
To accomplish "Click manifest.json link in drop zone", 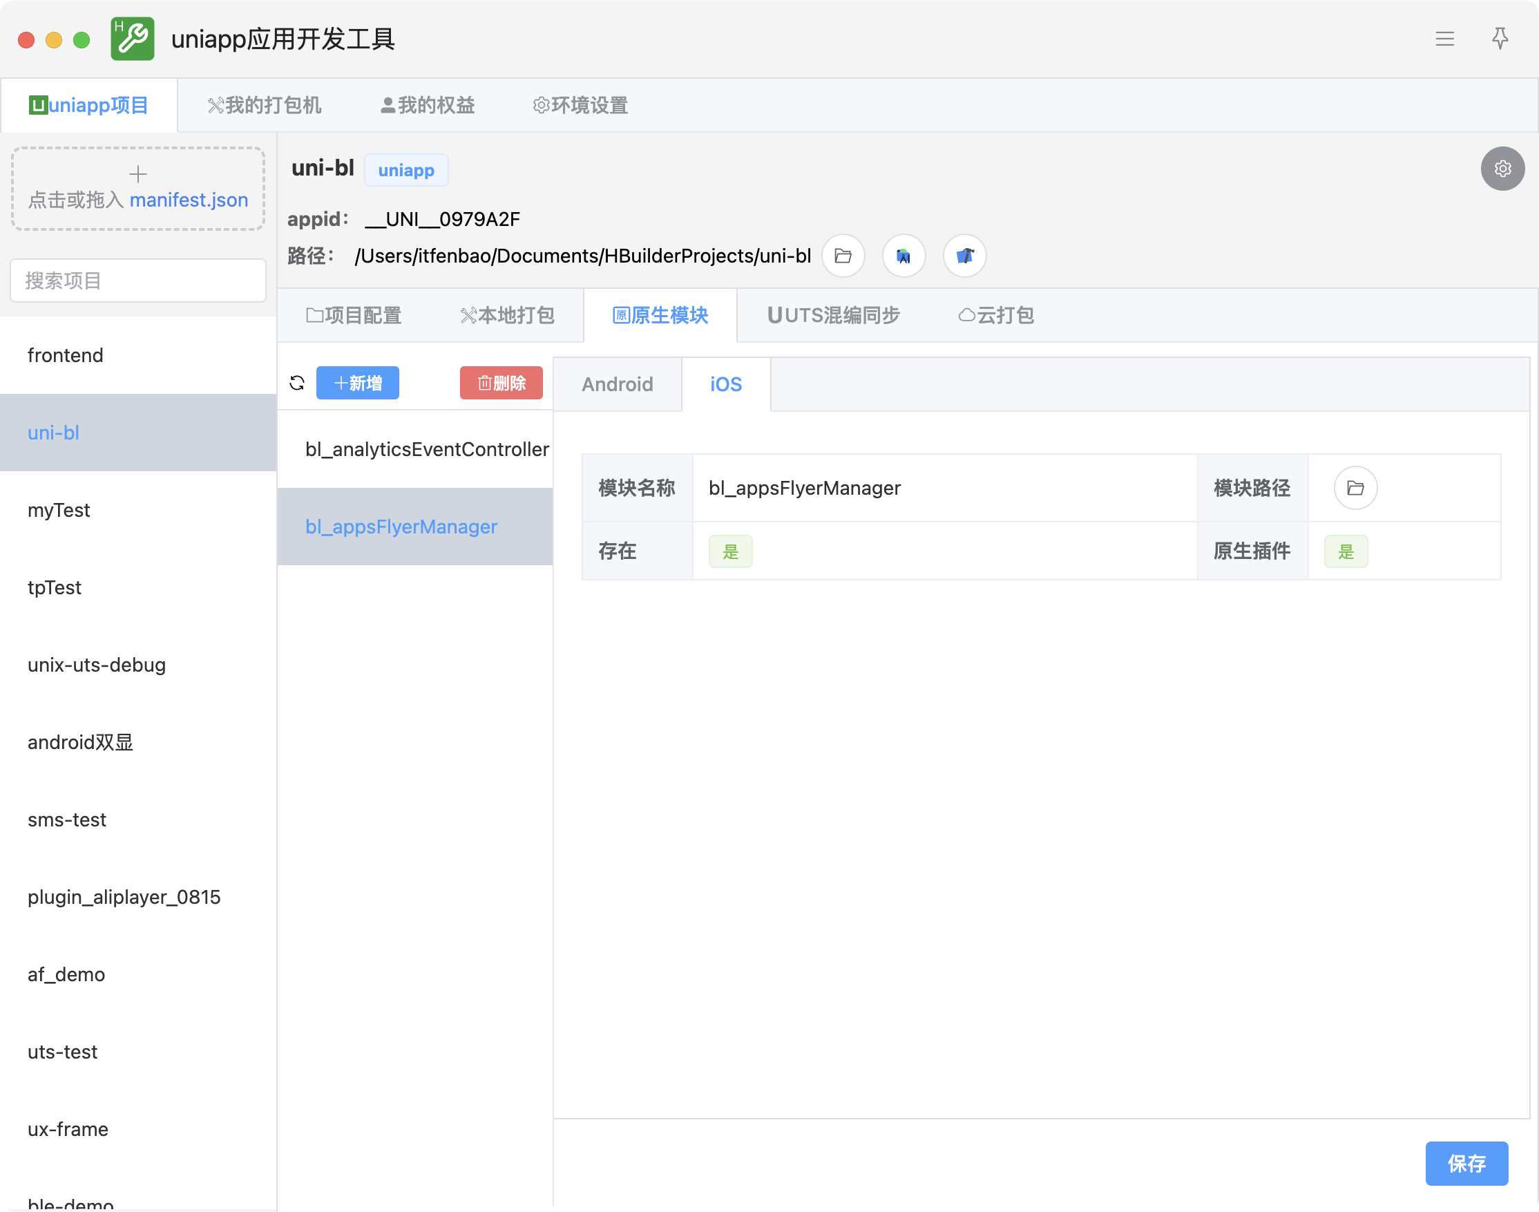I will pyautogui.click(x=189, y=200).
